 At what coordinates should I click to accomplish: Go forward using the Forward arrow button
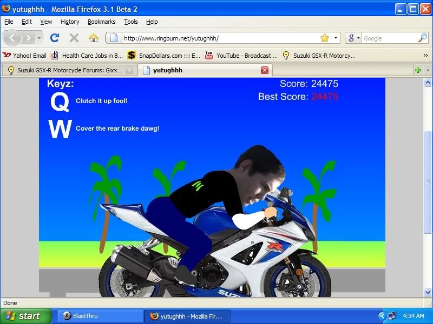[28, 38]
